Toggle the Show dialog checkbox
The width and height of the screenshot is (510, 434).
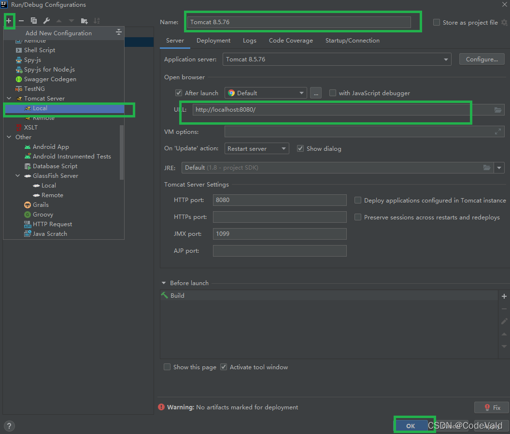[x=300, y=148]
